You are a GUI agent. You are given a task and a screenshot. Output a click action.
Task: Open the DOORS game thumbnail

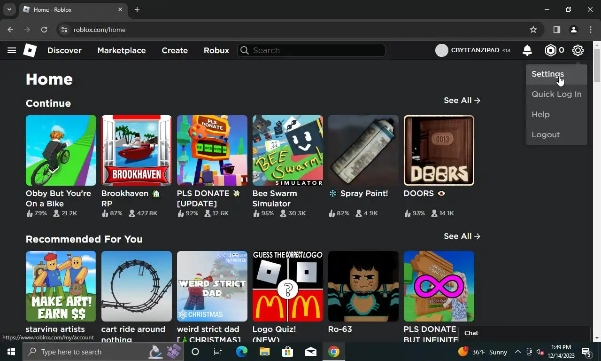point(439,150)
